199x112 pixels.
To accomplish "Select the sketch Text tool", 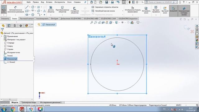I will [44, 11].
